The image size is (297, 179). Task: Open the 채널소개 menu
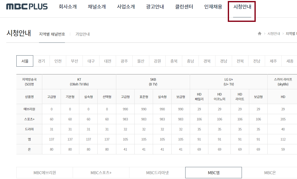(96, 7)
